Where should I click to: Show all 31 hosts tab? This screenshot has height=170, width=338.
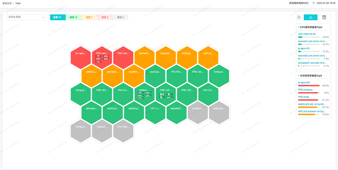pyautogui.click(x=58, y=17)
